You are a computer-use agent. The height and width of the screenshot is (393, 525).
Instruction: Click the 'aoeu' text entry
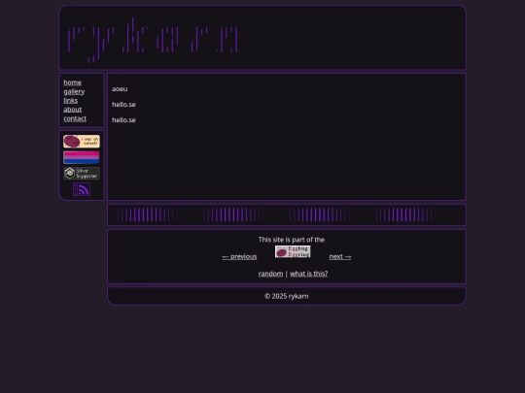[x=120, y=89]
